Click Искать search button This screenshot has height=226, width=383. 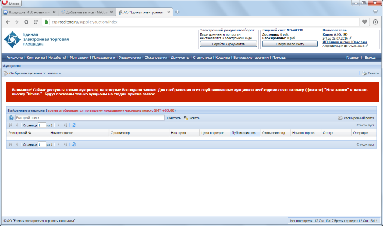191,118
